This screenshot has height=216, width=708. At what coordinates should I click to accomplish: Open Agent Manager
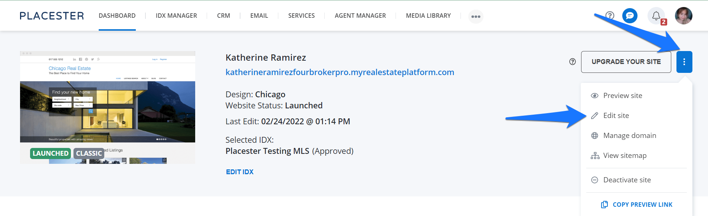(360, 16)
